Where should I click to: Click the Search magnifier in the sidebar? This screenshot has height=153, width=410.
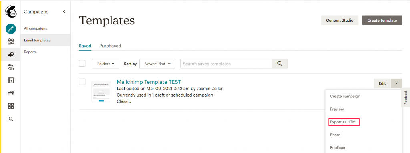pyautogui.click(x=11, y=119)
